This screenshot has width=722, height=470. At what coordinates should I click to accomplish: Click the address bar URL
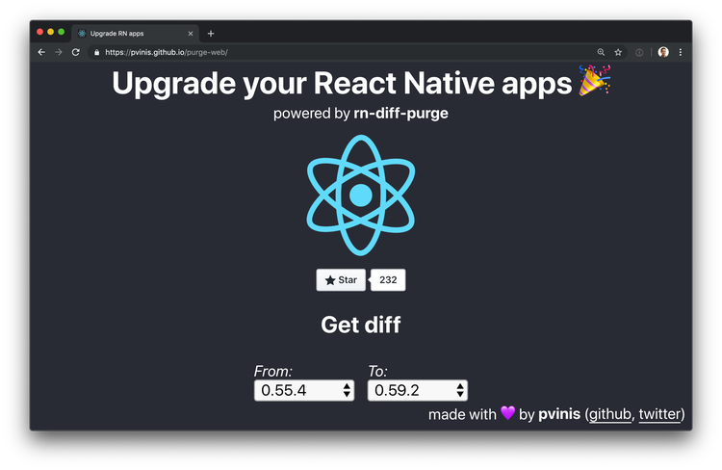167,53
